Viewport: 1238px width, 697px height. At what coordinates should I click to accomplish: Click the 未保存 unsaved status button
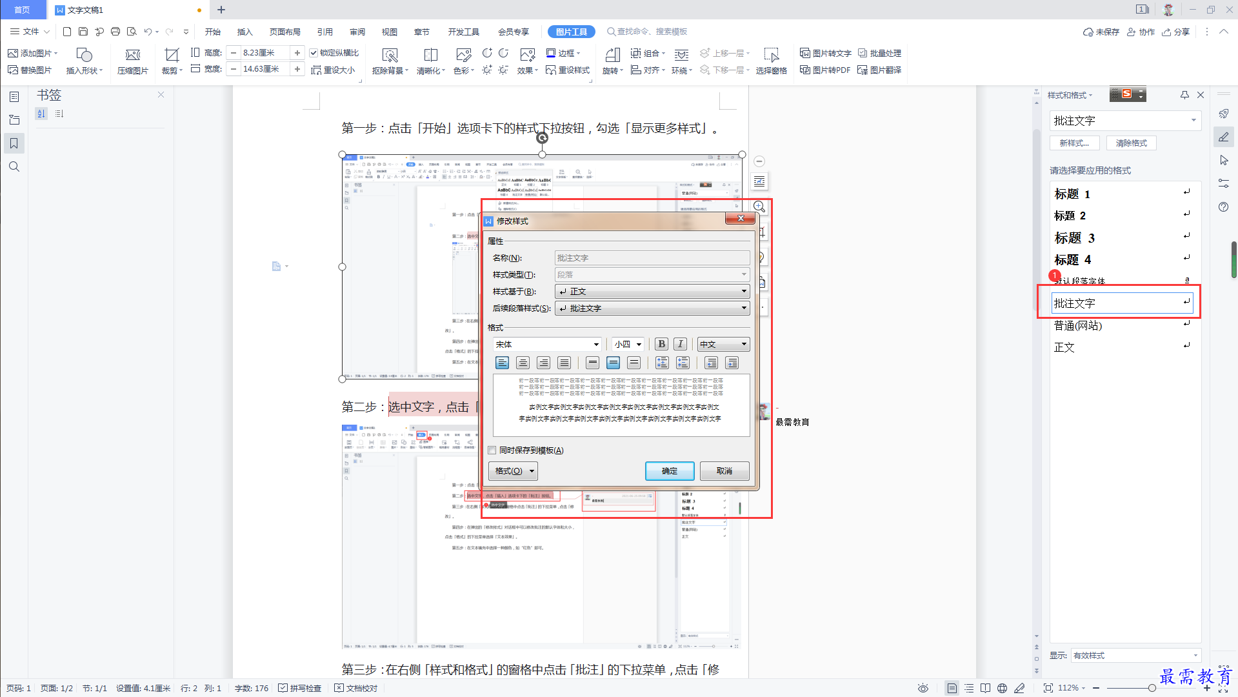pos(1101,32)
